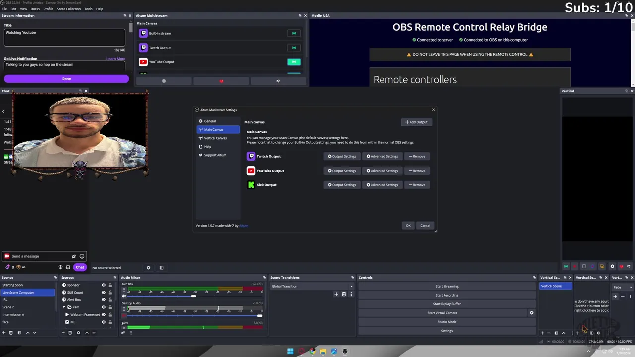Mute the Alert Box audio speaker icon
This screenshot has height=357, width=635.
click(x=124, y=296)
